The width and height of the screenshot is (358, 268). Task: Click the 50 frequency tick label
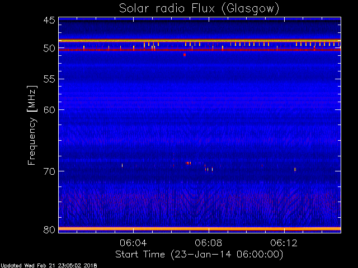[x=49, y=49]
